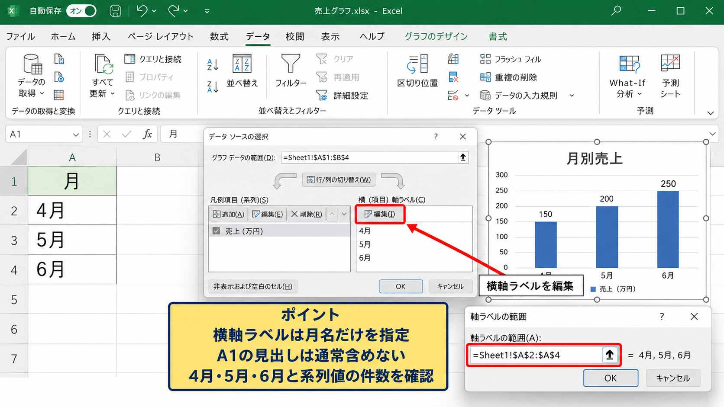Collapse the ribbon with the chevron
The image size is (724, 407).
click(710, 113)
